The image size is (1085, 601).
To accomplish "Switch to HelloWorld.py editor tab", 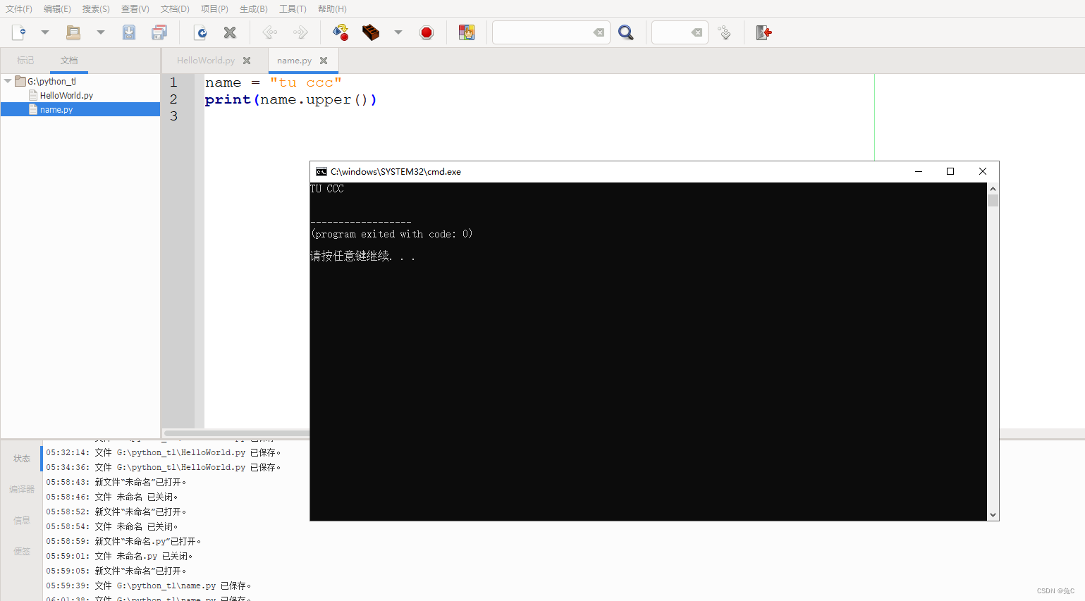I will click(206, 61).
